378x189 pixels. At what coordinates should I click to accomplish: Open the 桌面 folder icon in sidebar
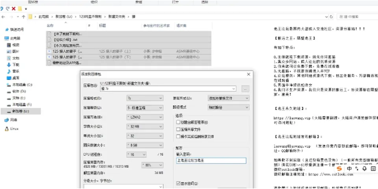[x=9, y=78]
